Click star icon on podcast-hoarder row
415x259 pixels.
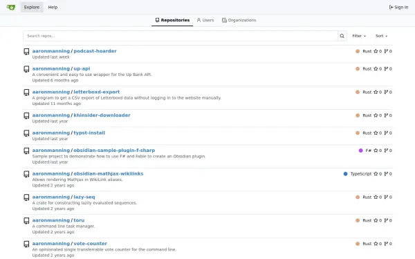coord(376,51)
